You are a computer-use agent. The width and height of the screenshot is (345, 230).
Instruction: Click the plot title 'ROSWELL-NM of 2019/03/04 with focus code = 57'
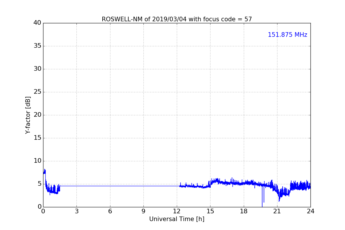click(177, 19)
